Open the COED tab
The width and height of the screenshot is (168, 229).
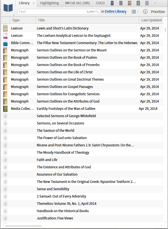pos(100,3)
